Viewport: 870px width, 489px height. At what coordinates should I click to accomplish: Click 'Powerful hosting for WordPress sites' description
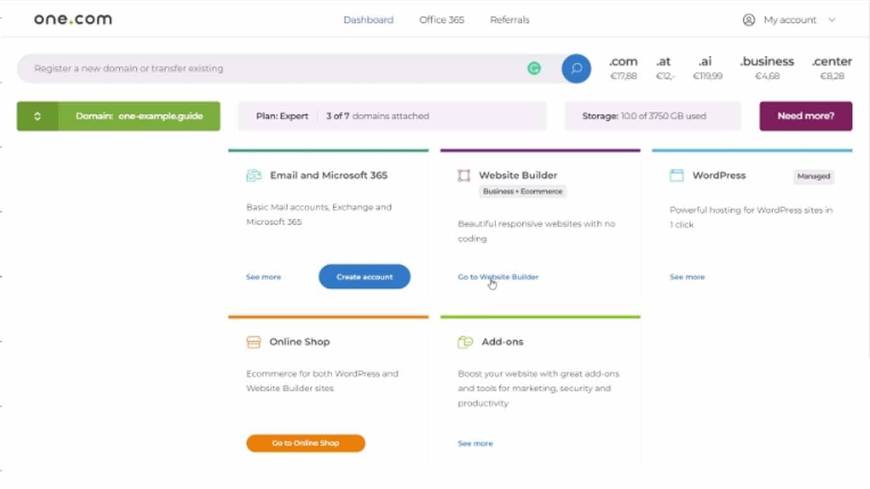pyautogui.click(x=751, y=217)
